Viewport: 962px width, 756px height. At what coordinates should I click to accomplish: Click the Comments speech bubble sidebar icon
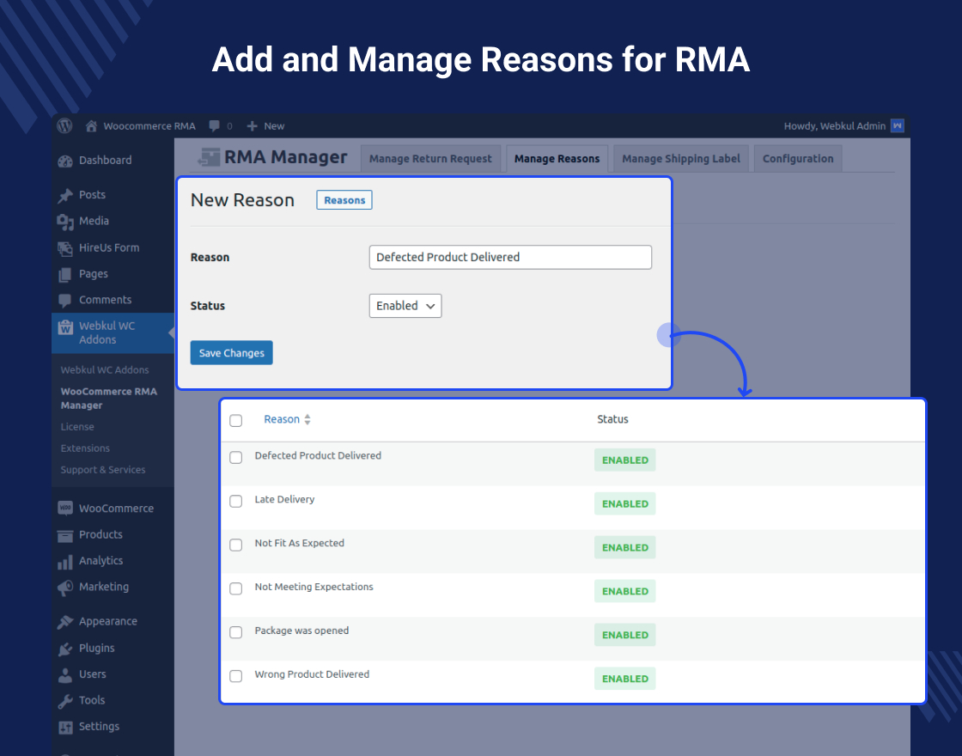tap(65, 301)
